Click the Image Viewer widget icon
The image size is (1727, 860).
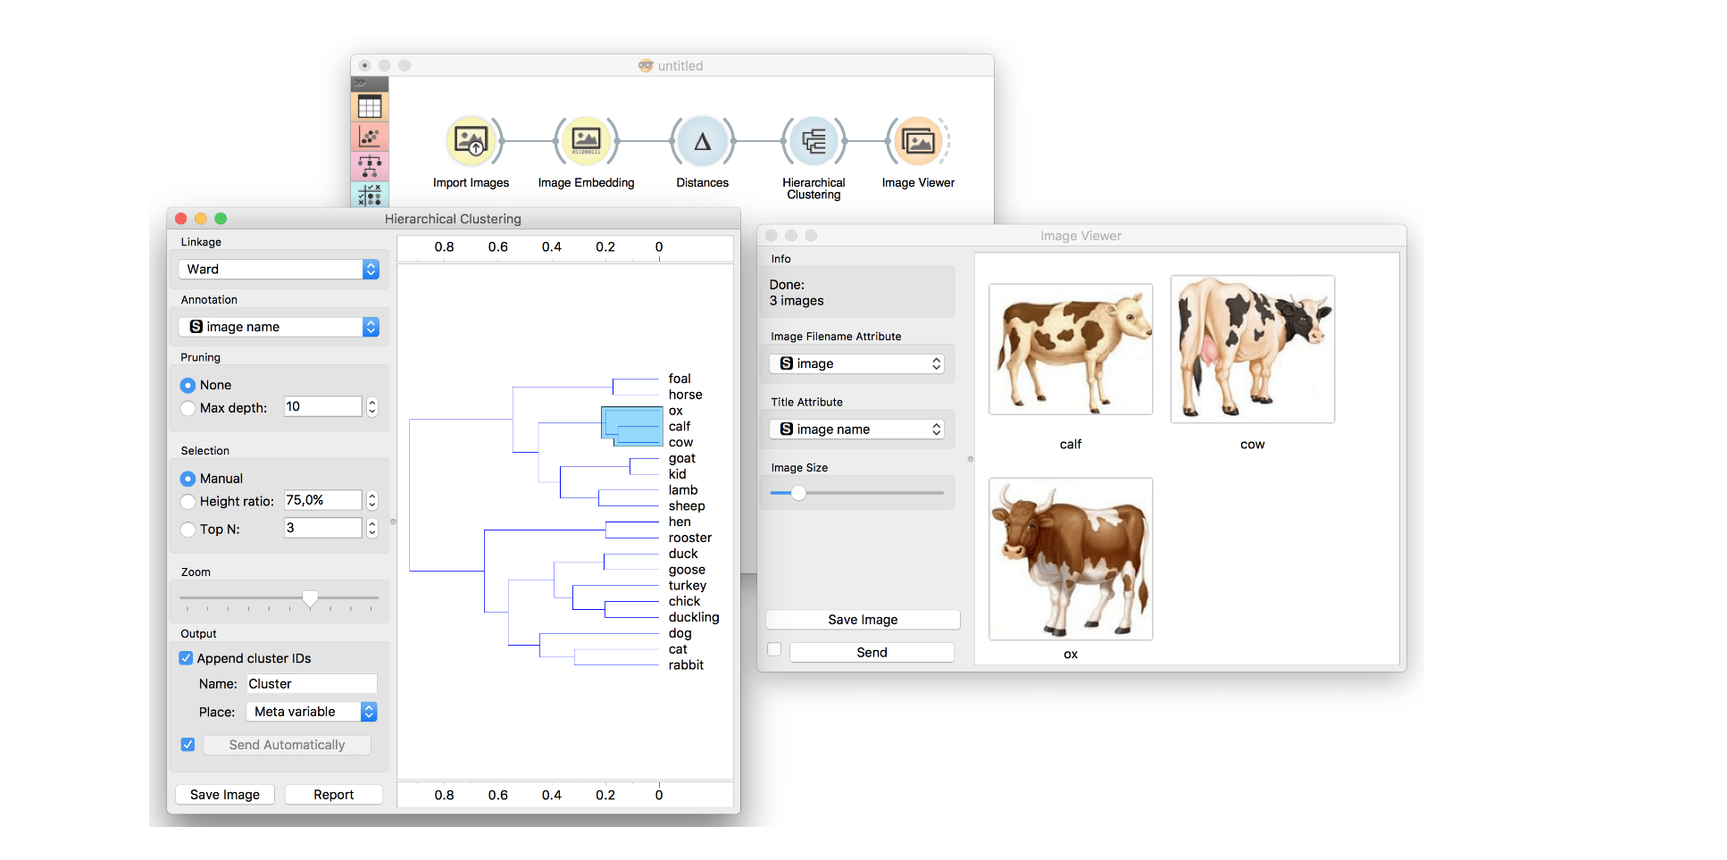point(918,141)
